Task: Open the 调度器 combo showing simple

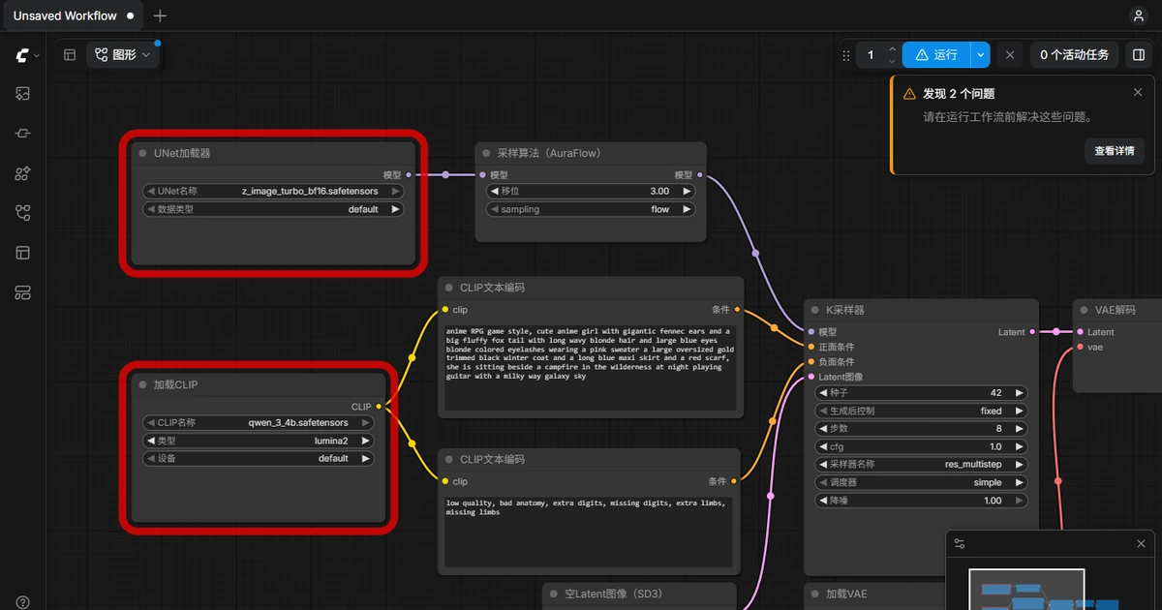Action: point(922,482)
